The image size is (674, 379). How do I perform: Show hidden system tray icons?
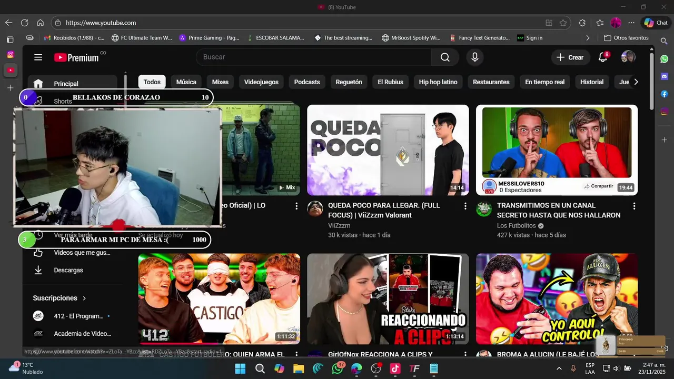[559, 368]
